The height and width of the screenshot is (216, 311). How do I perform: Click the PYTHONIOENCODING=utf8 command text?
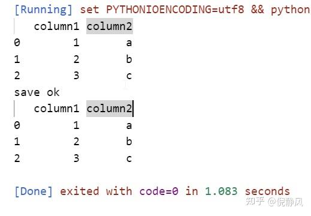175,10
